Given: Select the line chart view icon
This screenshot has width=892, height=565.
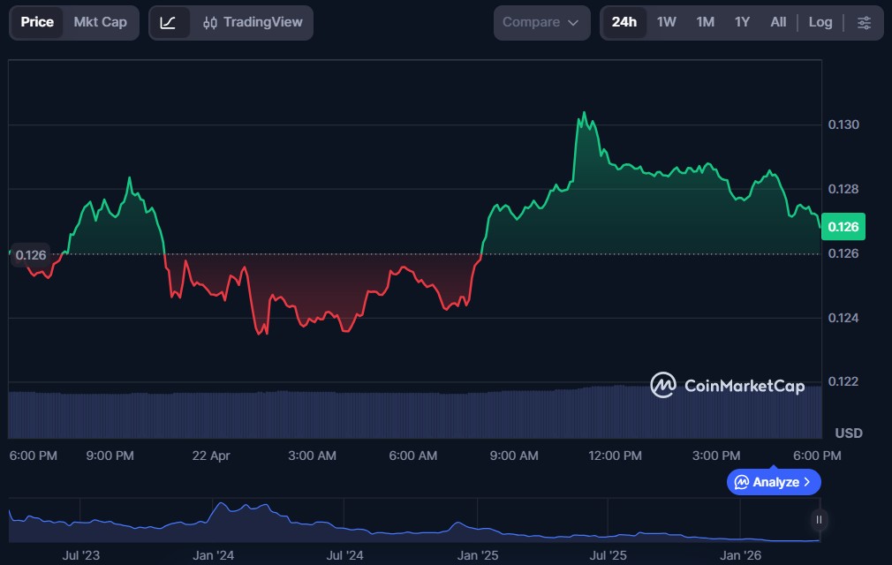Looking at the screenshot, I should tap(168, 22).
